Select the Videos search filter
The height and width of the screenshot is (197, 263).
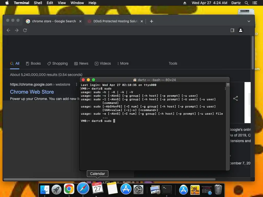point(103,64)
